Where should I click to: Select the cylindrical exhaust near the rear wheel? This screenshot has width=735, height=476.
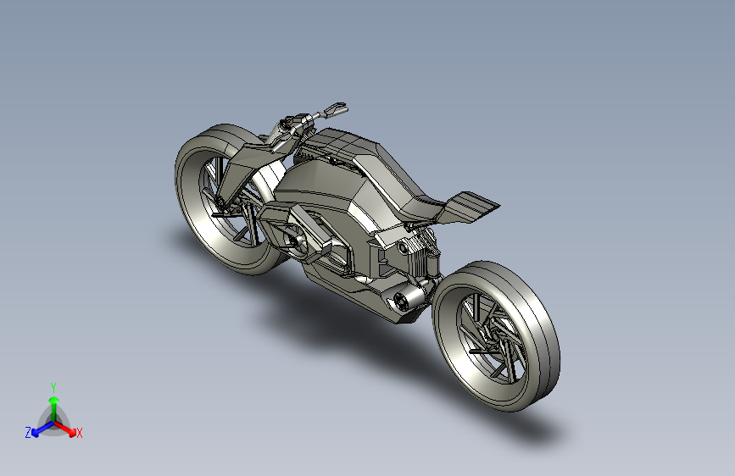pos(409,297)
